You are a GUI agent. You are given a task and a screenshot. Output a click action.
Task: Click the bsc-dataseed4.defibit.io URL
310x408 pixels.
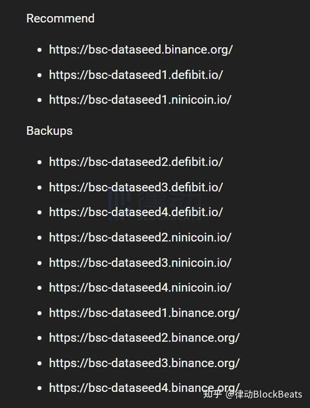click(136, 212)
